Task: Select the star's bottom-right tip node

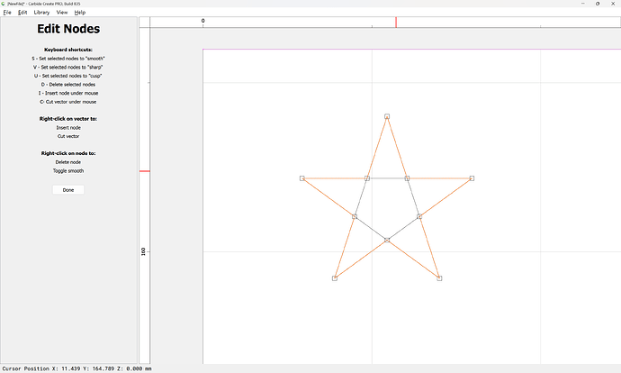Action: 439,278
